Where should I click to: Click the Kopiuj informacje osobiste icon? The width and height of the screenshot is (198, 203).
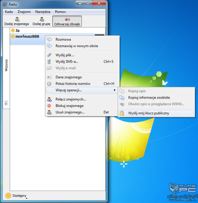[122, 98]
